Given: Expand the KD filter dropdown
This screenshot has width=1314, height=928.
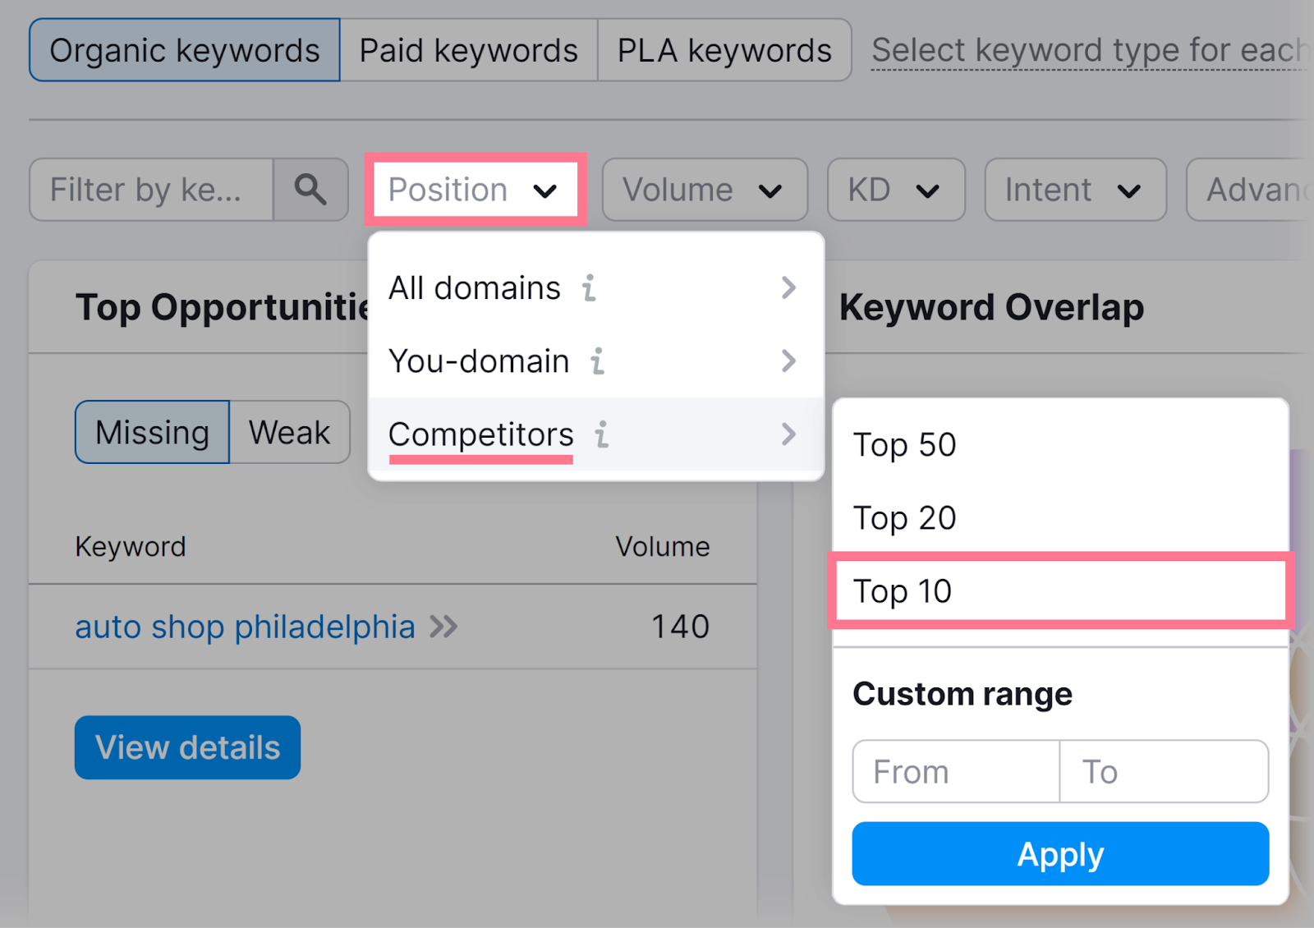Looking at the screenshot, I should (895, 190).
